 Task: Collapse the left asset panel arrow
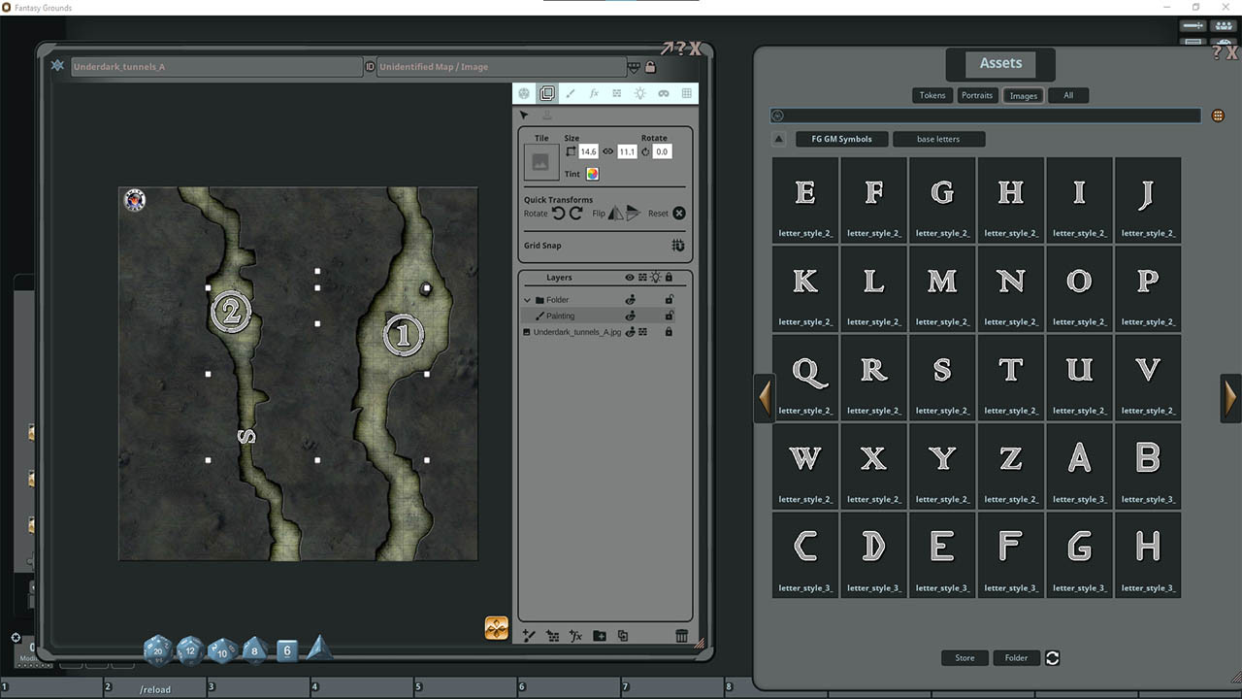(x=766, y=398)
